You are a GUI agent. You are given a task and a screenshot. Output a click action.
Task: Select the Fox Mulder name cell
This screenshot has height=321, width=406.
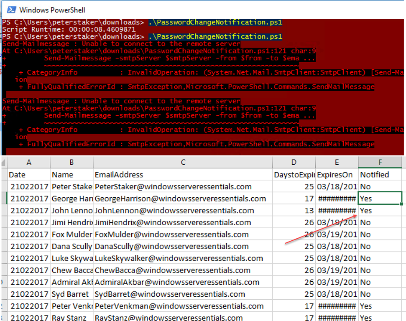tap(71, 234)
